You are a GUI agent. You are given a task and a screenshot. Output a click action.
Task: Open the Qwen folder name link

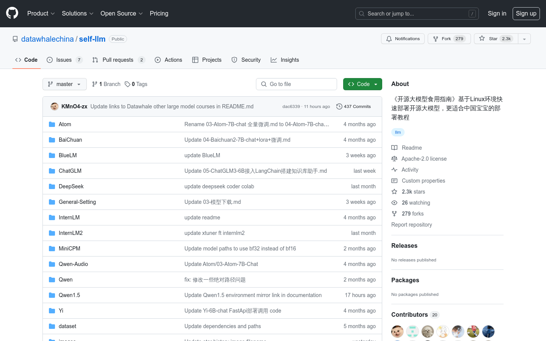tap(66, 280)
